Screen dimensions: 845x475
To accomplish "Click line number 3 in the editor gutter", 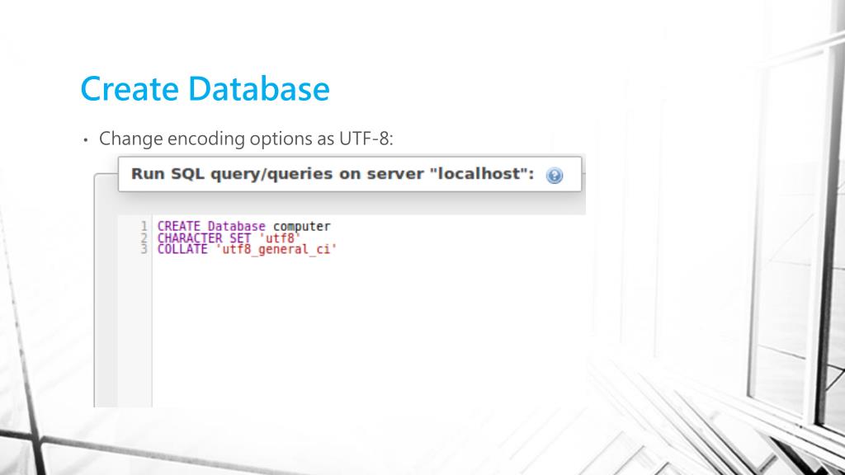I will coord(144,249).
